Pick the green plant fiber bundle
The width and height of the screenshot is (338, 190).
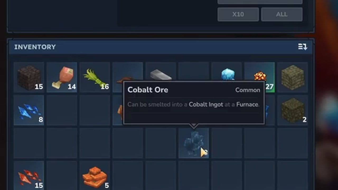(x=95, y=77)
